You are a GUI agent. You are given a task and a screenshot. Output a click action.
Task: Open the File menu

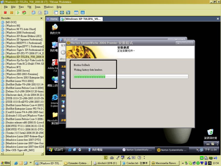pos(6,7)
